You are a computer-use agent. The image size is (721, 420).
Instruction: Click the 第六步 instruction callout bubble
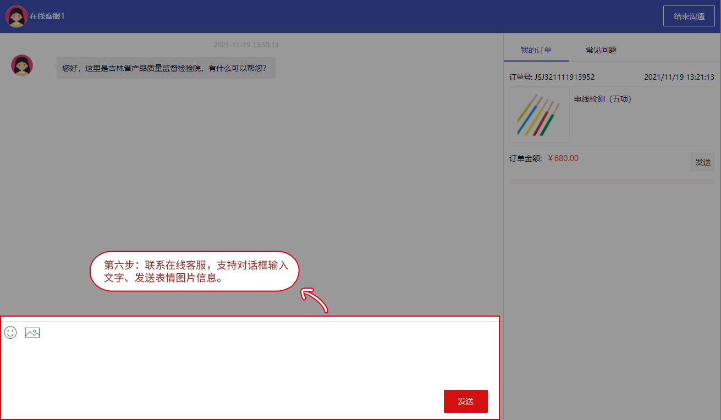(195, 272)
